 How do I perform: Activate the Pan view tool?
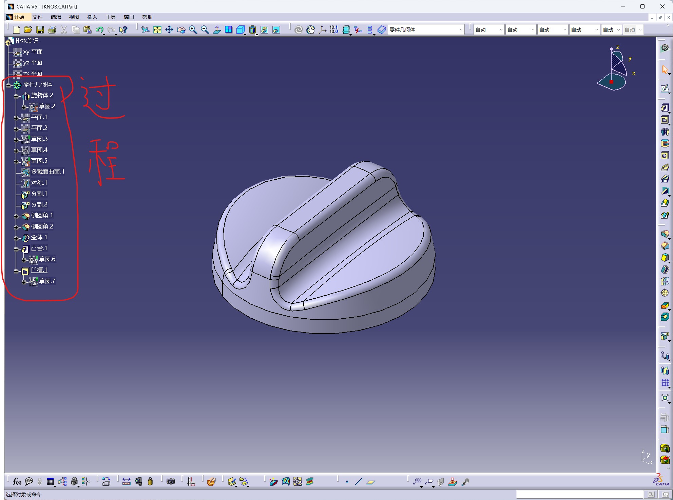coord(169,30)
